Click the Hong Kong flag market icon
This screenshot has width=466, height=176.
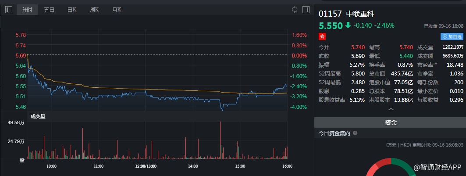[322, 37]
